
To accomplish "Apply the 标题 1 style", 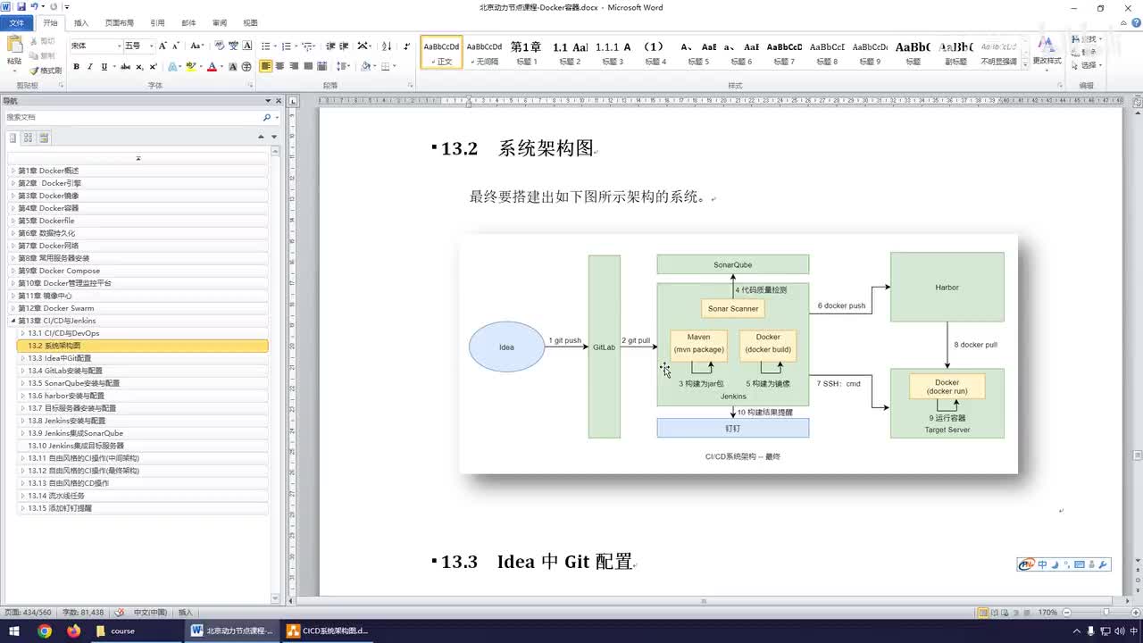I will pyautogui.click(x=526, y=53).
